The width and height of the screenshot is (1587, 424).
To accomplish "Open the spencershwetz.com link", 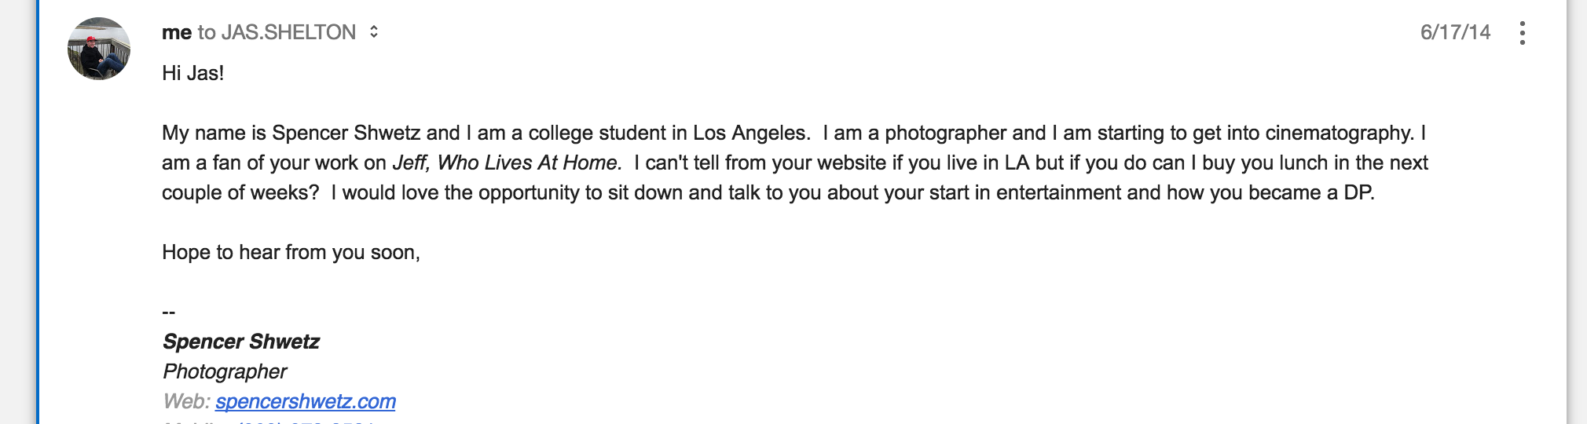I will point(306,401).
